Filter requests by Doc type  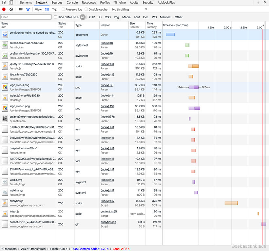coord(146,17)
